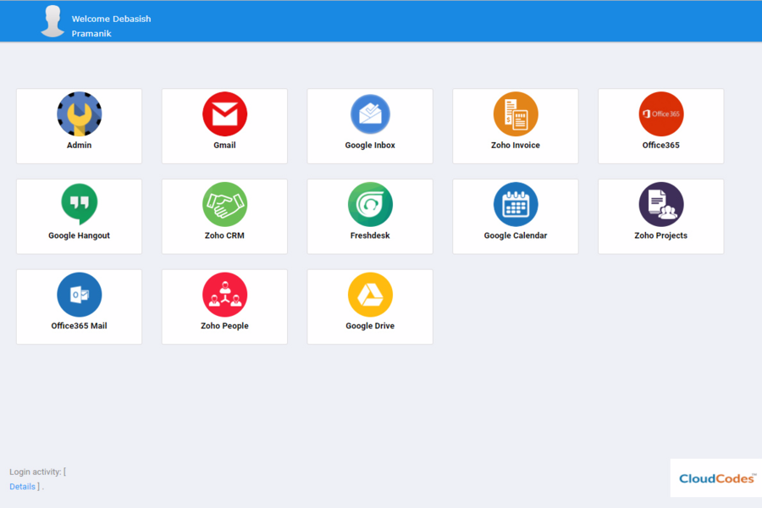
Task: Launch the Freshdesk headset icon
Action: click(370, 204)
